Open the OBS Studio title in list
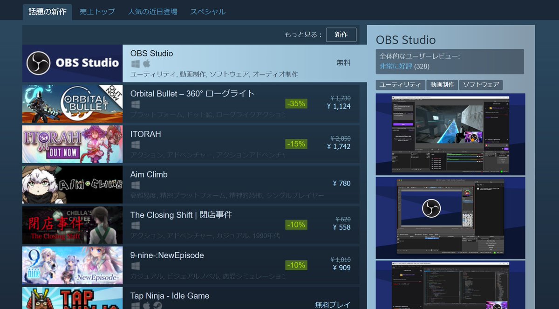Screen dimensions: 559x309 [x=151, y=54]
